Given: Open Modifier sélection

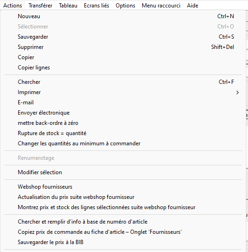Looking at the screenshot, I should click(123, 172).
